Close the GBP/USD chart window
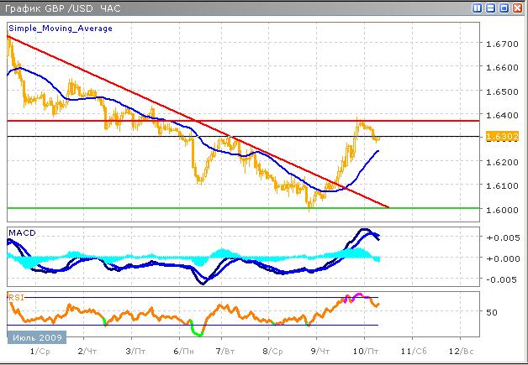Screen dimensions: 528x365 click(x=518, y=8)
